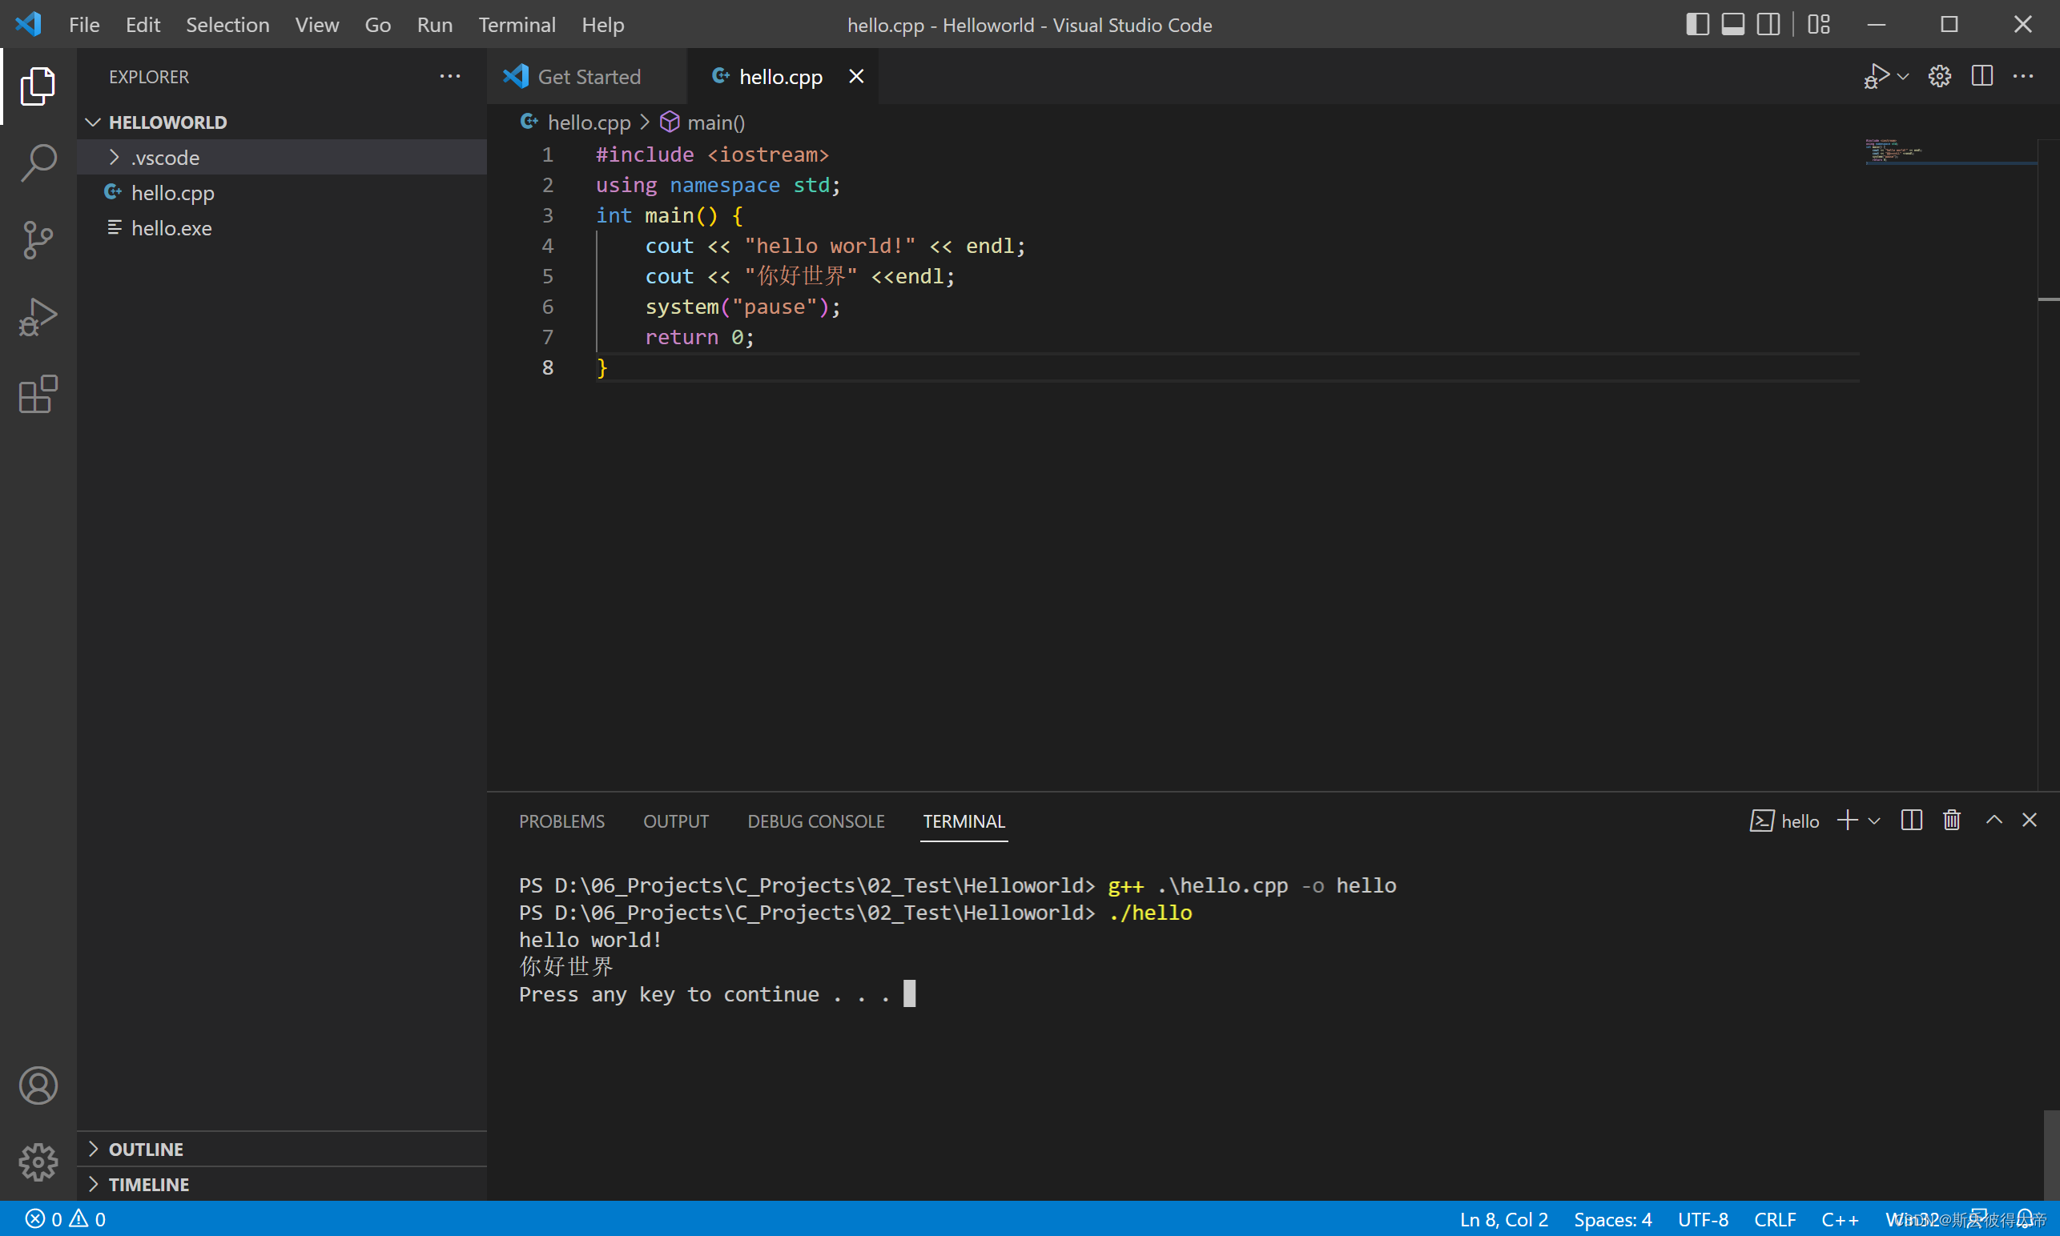Open the Go menu

[377, 24]
